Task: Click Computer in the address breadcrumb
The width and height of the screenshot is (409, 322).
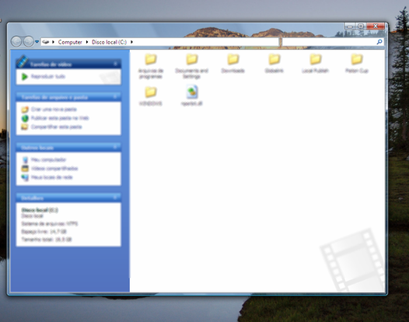Action: pos(70,42)
